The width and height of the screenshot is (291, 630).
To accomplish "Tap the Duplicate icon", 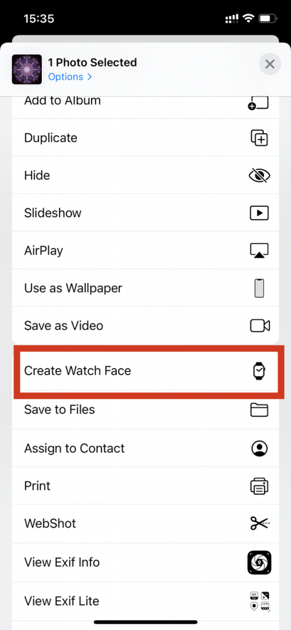I will [259, 138].
